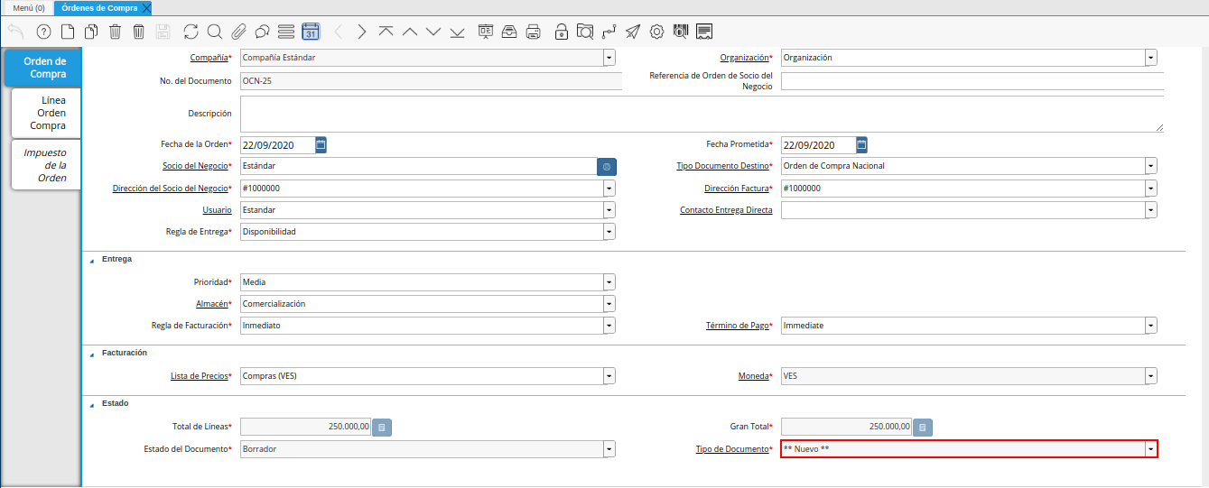Screen dimensions: 1209x488
Task: Expand the Almacén dropdown
Action: (609, 304)
